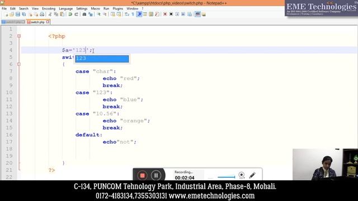Click the Save All toolbar icon
Image resolution: width=358 pixels, height=201 pixels.
click(23, 15)
